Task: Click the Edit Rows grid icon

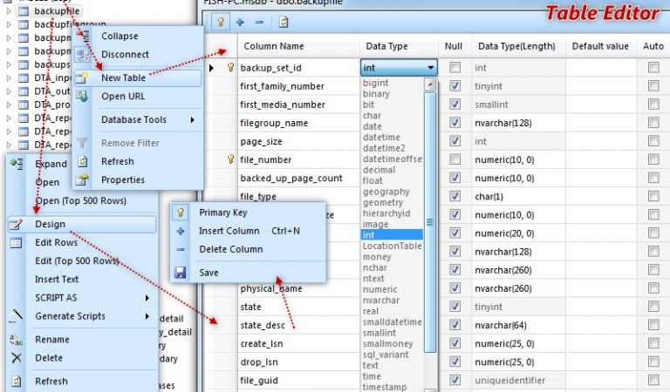Action: click(x=17, y=243)
